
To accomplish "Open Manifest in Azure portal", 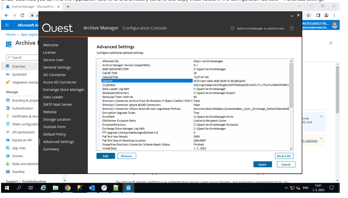I will click(18, 172).
